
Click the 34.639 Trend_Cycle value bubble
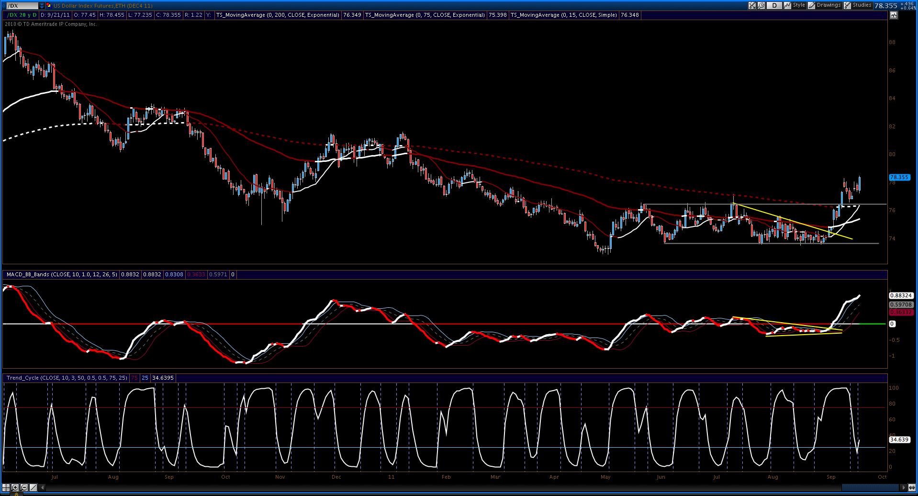pyautogui.click(x=899, y=440)
